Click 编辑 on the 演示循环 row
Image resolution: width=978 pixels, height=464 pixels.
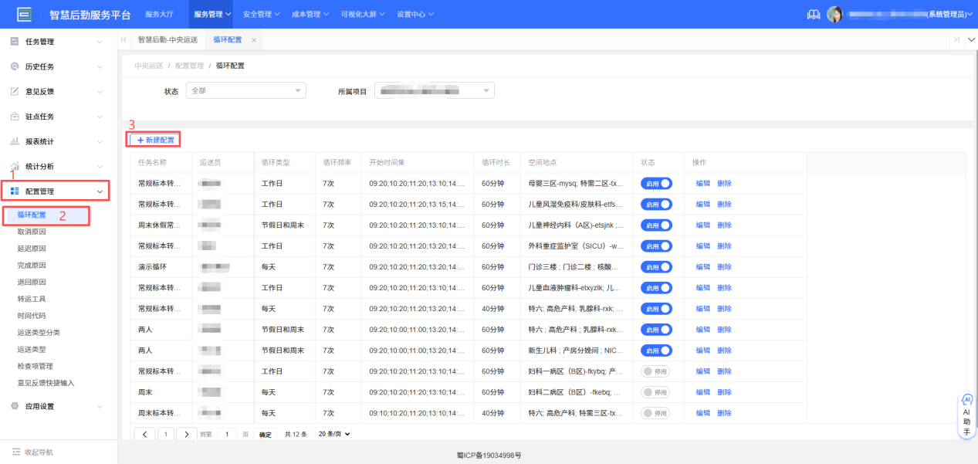click(702, 266)
